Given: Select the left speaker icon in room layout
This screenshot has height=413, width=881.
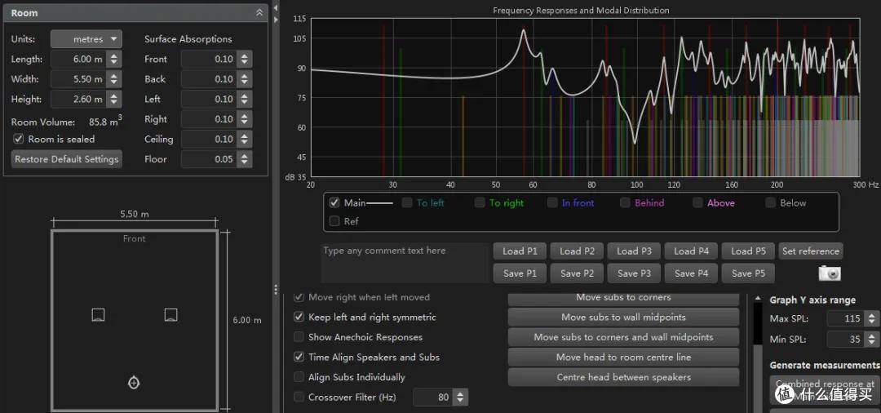Looking at the screenshot, I should click(x=99, y=315).
